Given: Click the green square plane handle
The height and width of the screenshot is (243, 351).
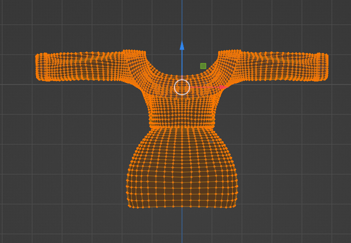Looking at the screenshot, I should (x=203, y=66).
